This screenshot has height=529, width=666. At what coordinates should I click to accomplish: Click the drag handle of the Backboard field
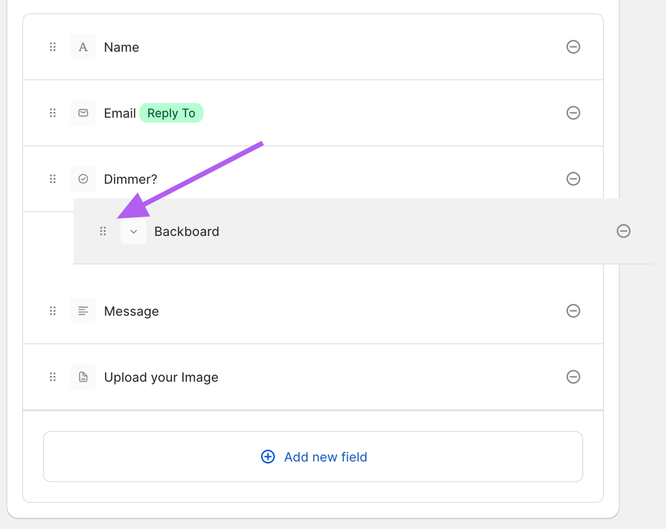pyautogui.click(x=103, y=231)
